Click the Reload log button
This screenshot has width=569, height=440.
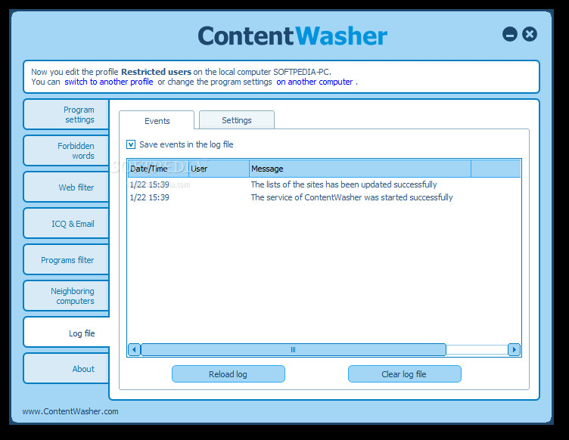pyautogui.click(x=229, y=374)
